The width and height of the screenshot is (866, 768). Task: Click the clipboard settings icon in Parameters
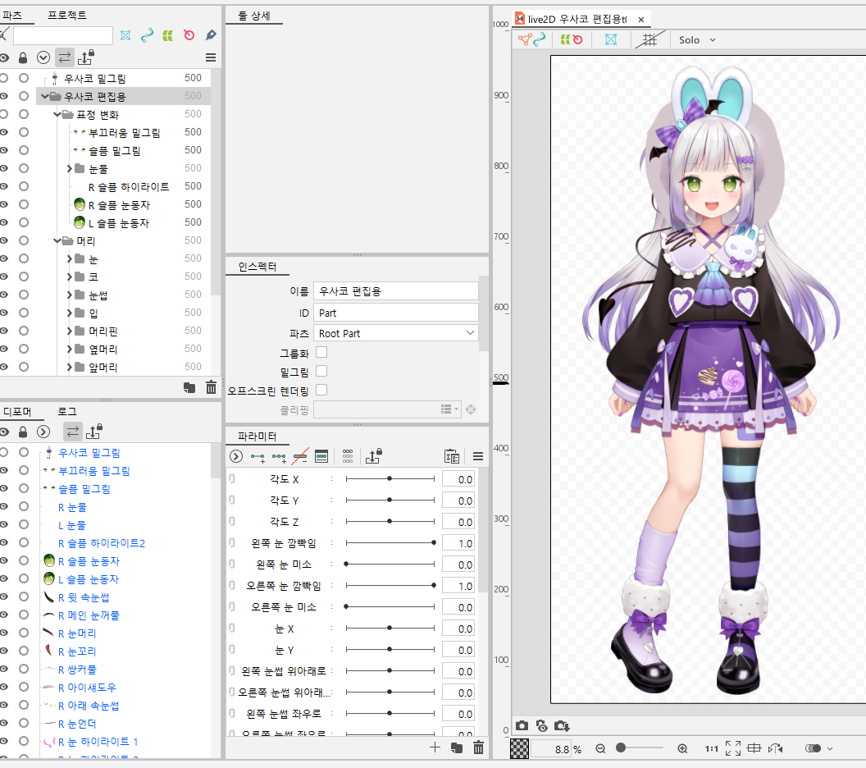coord(452,456)
